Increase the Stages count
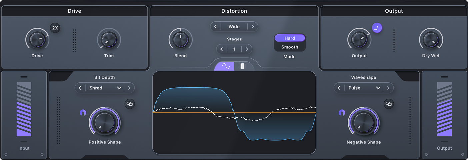 click(247, 49)
